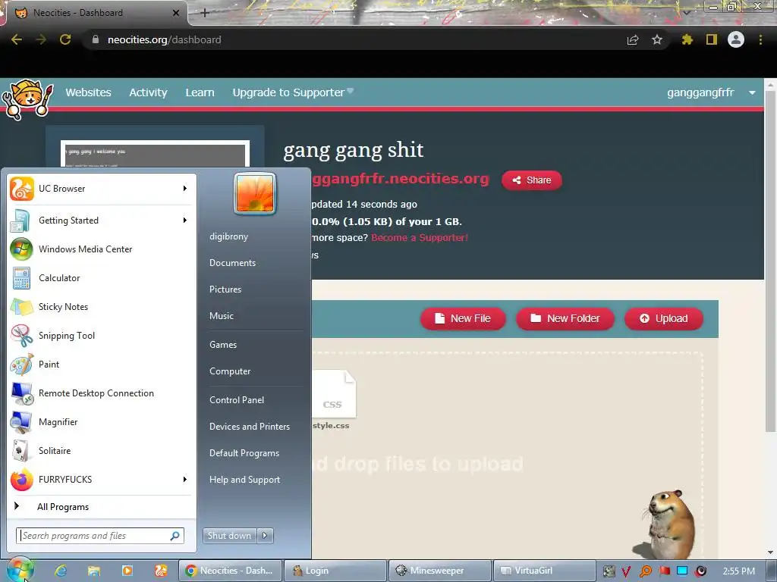The height and width of the screenshot is (582, 777).
Task: Open Learn in Neocities nav
Action: 200,92
